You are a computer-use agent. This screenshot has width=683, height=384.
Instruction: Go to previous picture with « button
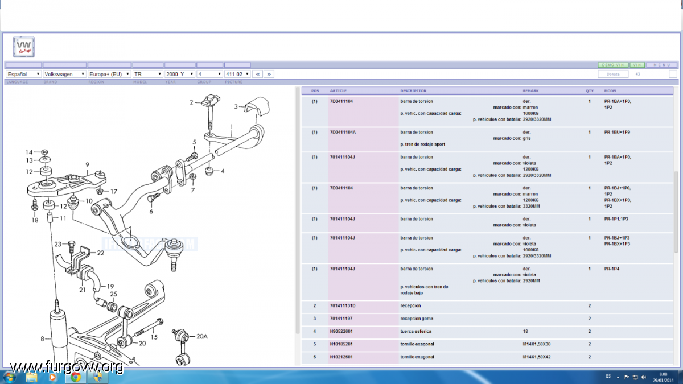258,74
